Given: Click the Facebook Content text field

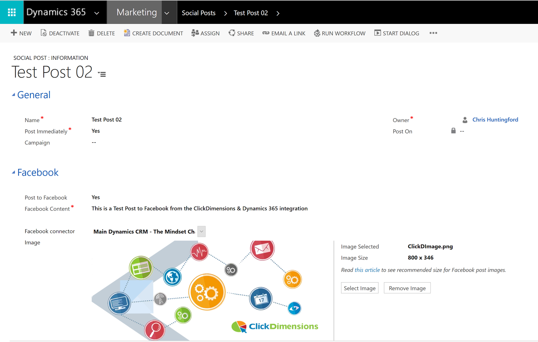Looking at the screenshot, I should click(200, 208).
